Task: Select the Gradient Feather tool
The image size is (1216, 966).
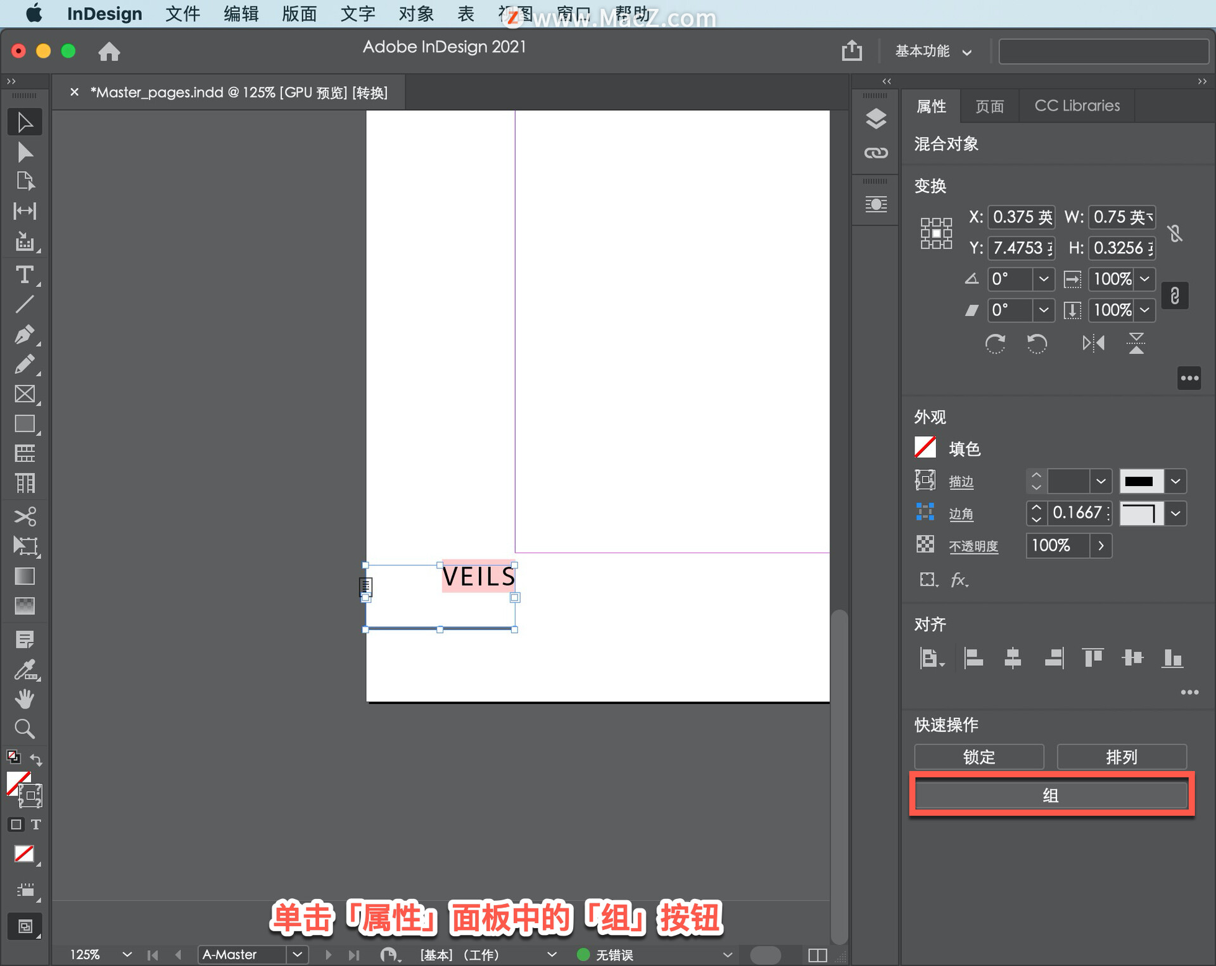Action: click(25, 606)
